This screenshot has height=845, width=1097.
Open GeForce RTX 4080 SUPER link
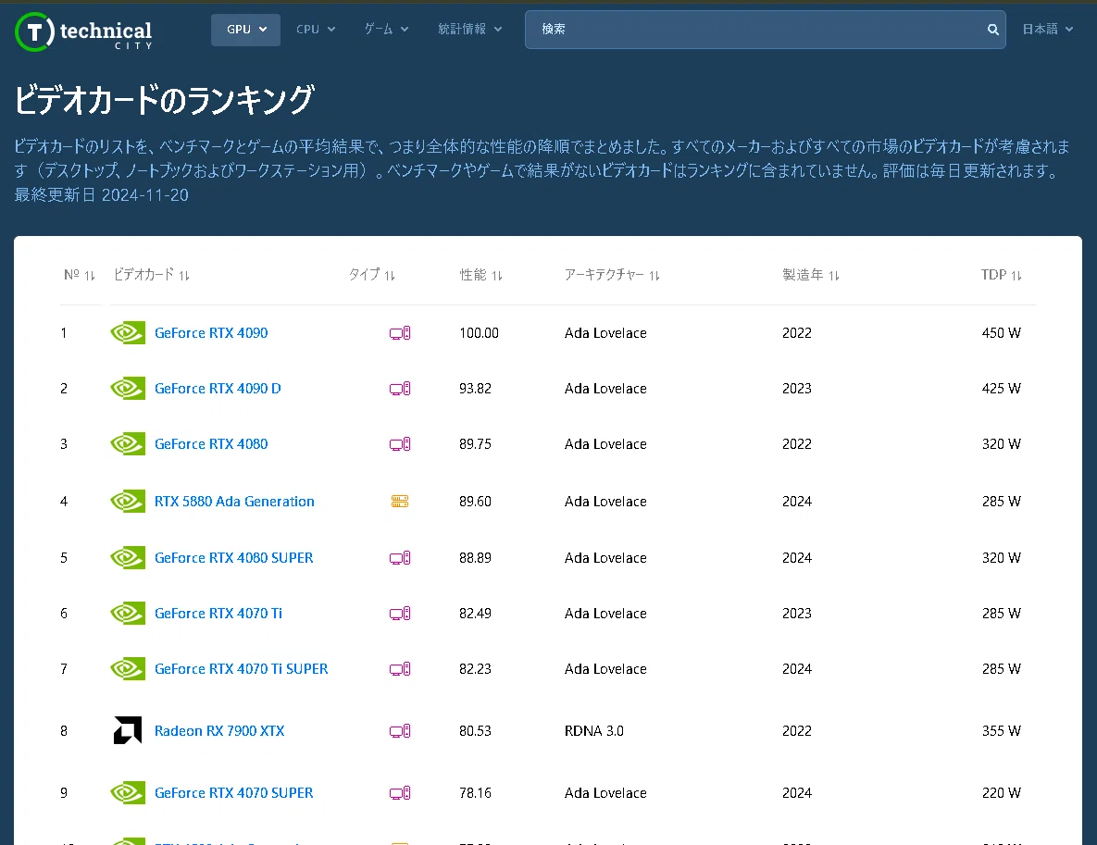233,557
